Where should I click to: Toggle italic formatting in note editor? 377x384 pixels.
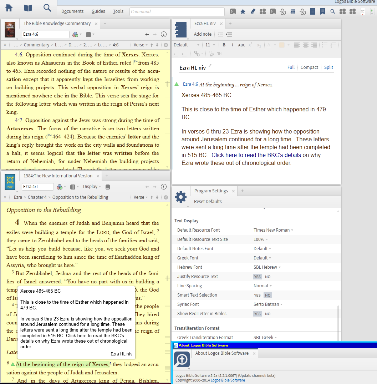pyautogui.click(x=232, y=45)
